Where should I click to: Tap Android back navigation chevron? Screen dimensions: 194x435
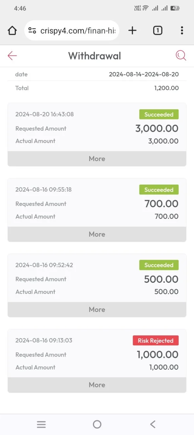[x=153, y=424]
